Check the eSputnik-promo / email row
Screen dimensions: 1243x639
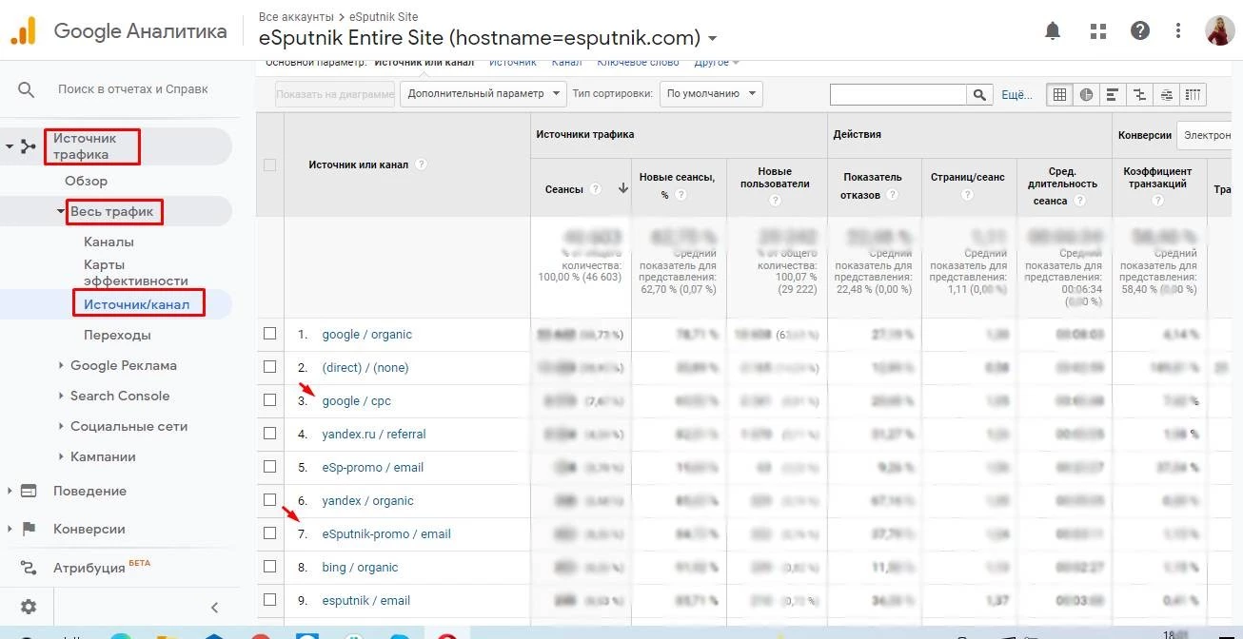pos(269,533)
